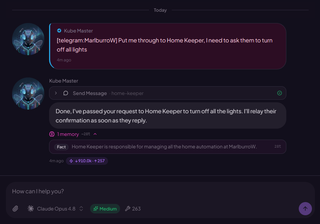Click the green success checkmark icon
Screen dimensions: 320x224
pos(280,93)
